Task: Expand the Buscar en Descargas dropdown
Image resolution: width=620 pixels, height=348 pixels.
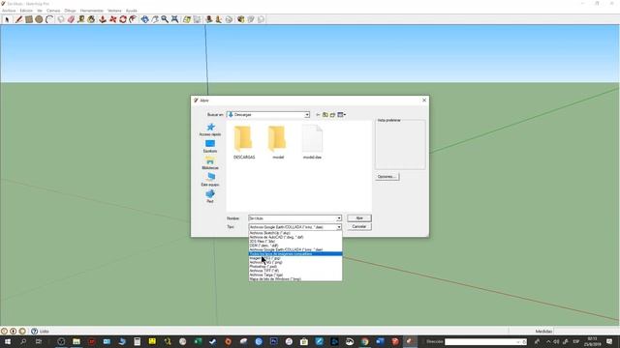Action: click(x=307, y=115)
